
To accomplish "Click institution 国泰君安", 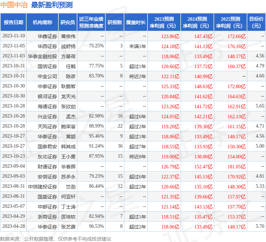I will [x=47, y=147].
